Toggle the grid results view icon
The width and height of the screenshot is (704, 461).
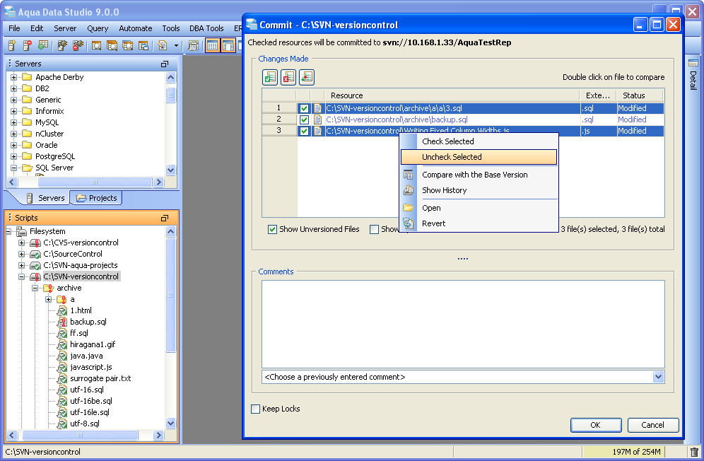coord(213,45)
